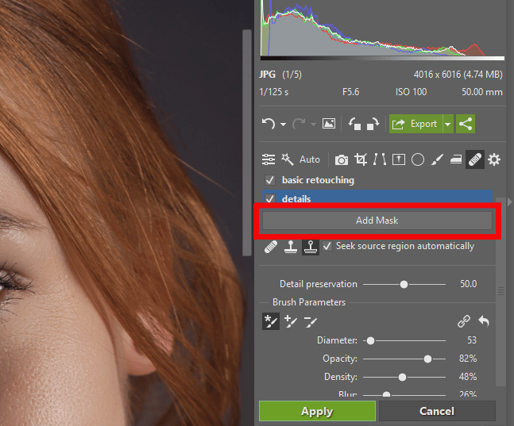Select the perspective correction tool icon

click(399, 159)
